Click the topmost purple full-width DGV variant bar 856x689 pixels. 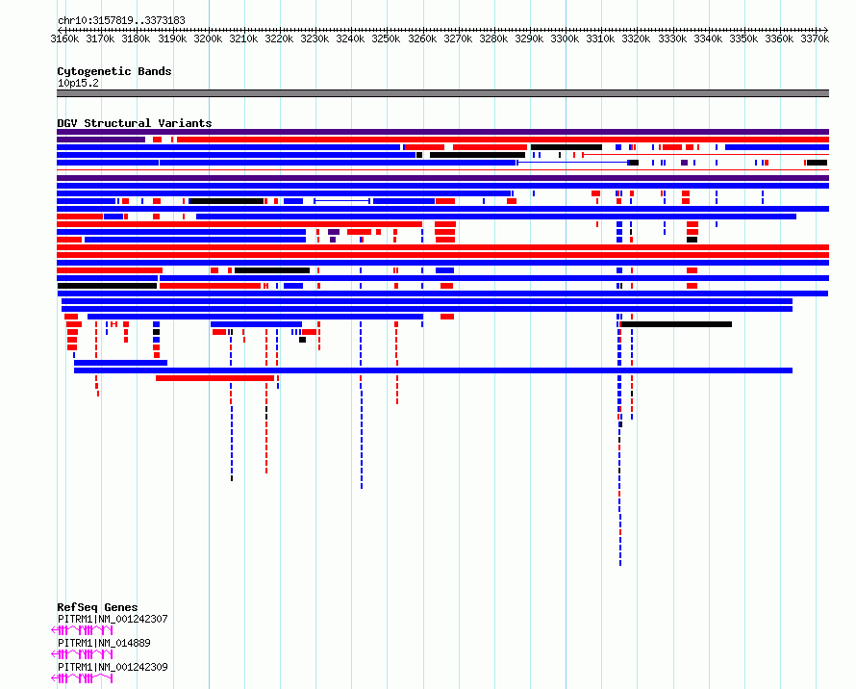pos(442,132)
